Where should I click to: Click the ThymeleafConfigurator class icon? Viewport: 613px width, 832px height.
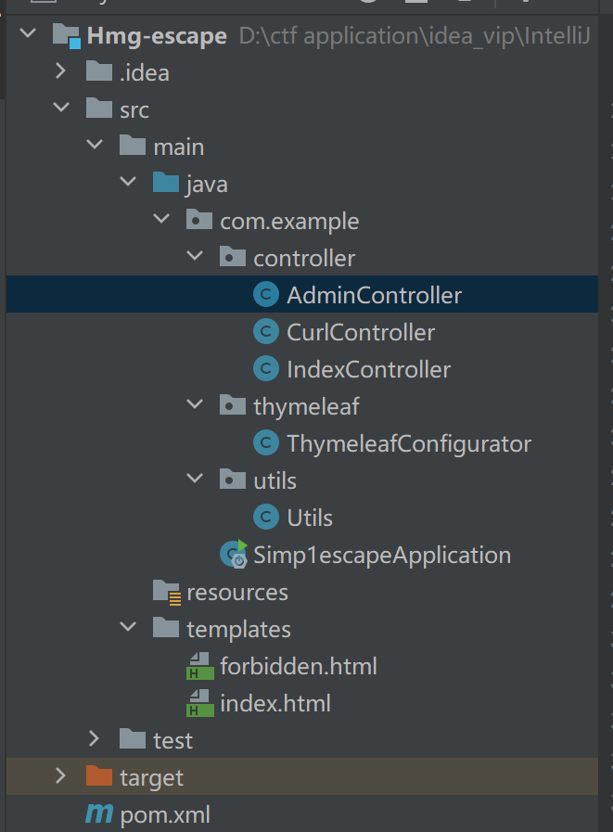[x=266, y=443]
